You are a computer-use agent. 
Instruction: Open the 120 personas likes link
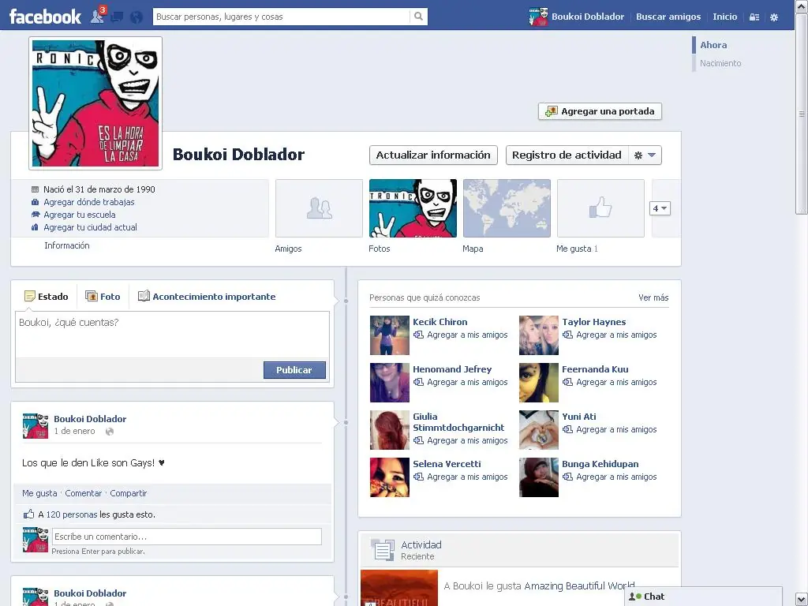pyautogui.click(x=72, y=514)
